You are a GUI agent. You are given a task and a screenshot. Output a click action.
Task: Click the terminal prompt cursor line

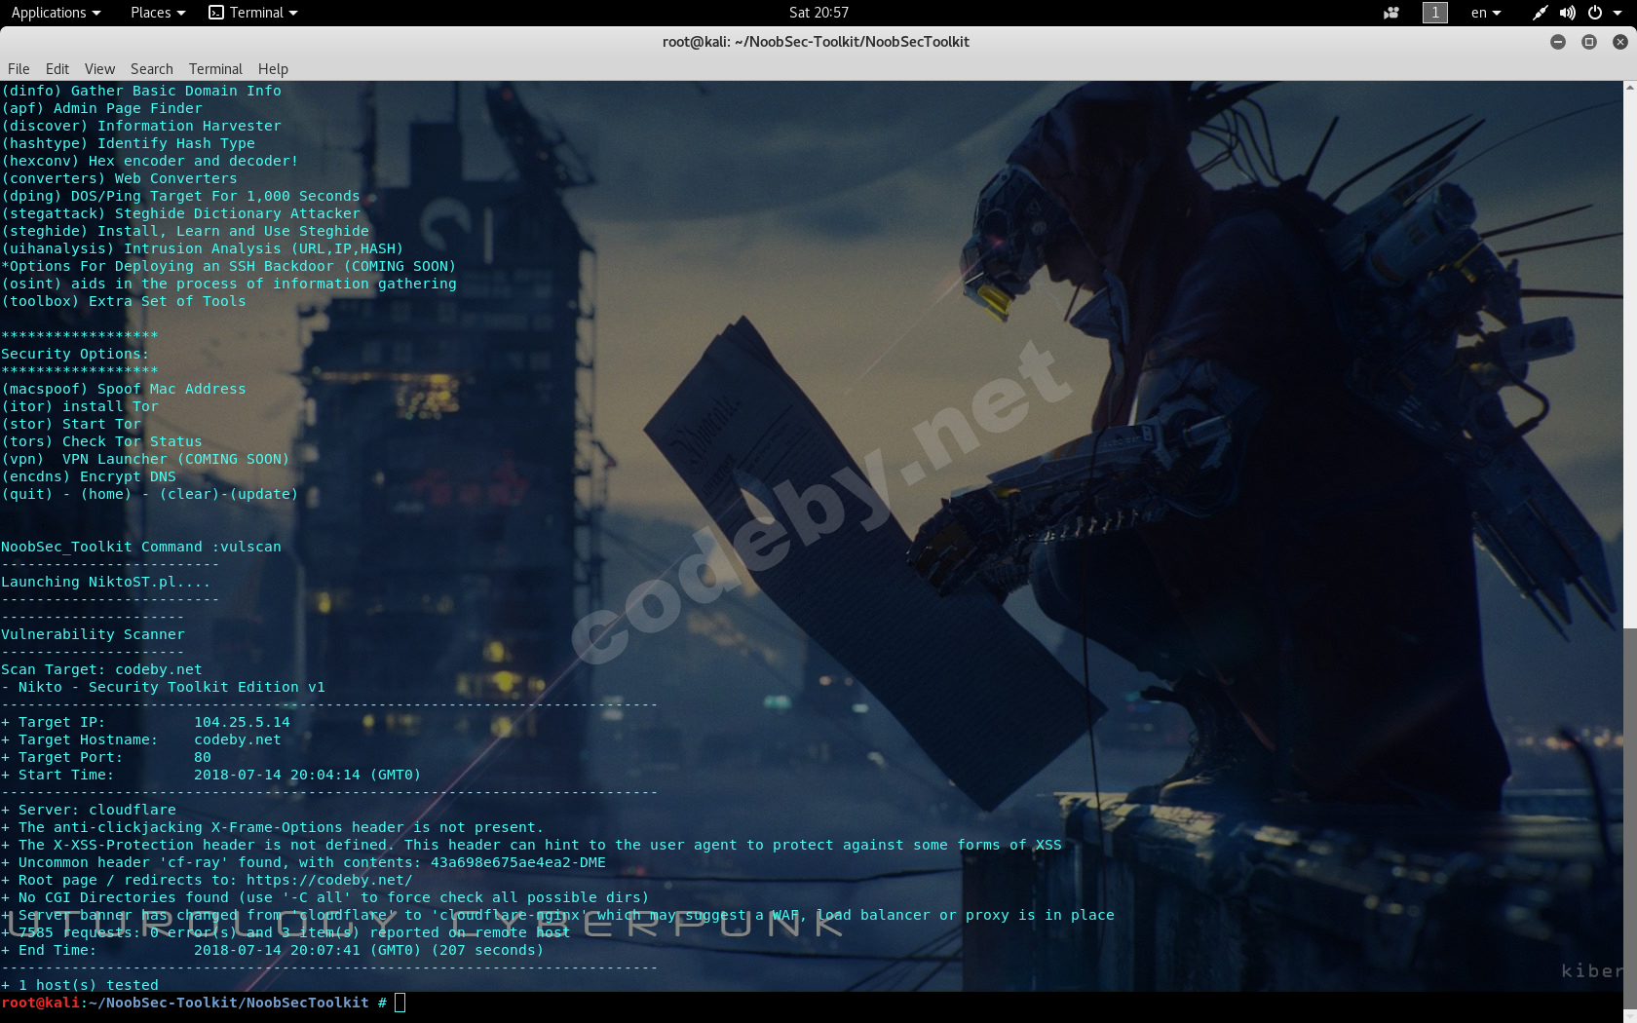(x=400, y=1003)
